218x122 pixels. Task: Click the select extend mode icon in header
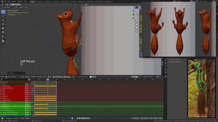pos(13,4)
